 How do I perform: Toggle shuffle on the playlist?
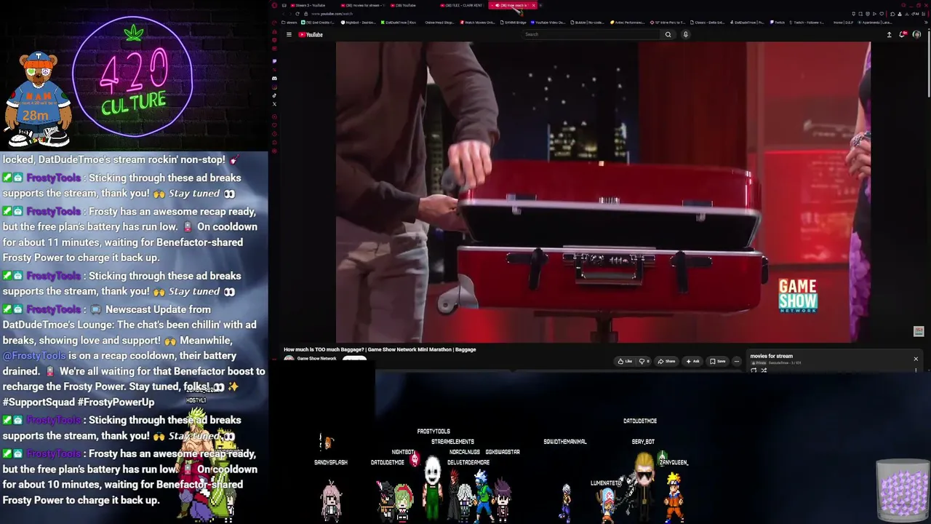point(764,370)
